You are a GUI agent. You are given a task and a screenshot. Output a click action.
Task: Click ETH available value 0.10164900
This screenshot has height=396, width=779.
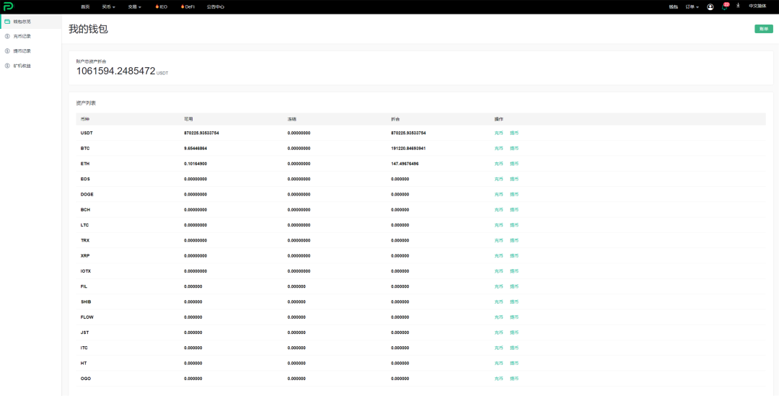[195, 164]
